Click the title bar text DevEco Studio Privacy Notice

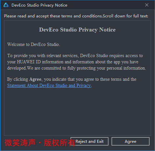click(39, 5)
